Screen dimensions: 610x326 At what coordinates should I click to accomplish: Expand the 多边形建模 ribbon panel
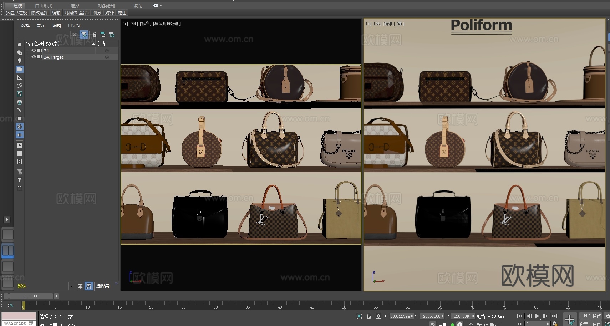point(16,12)
